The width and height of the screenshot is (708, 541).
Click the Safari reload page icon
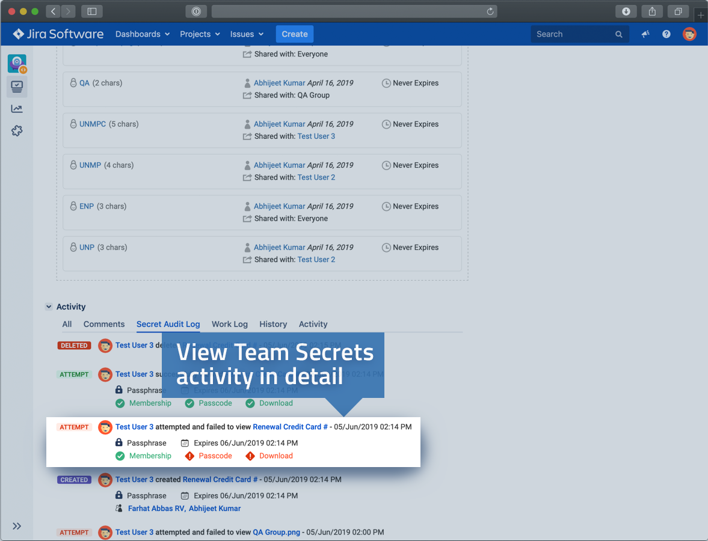point(490,11)
